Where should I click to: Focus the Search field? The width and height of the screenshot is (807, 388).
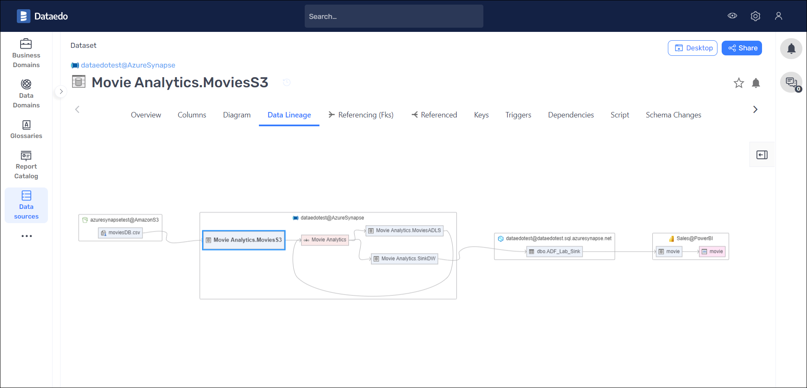[394, 16]
